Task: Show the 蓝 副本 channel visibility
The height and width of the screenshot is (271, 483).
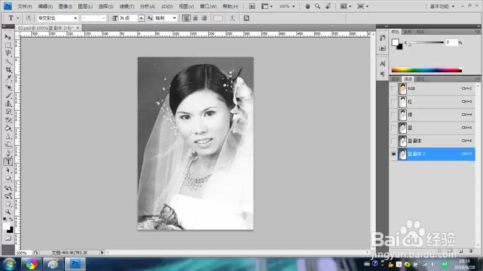Action: pyautogui.click(x=393, y=141)
